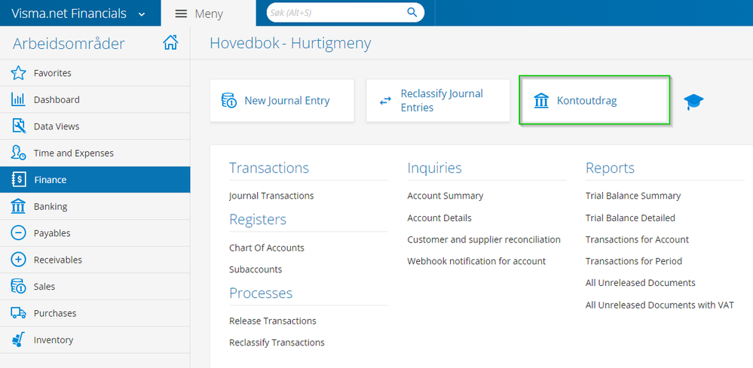Click the home icon beside Arbeidsområder
753x368 pixels.
pos(170,43)
